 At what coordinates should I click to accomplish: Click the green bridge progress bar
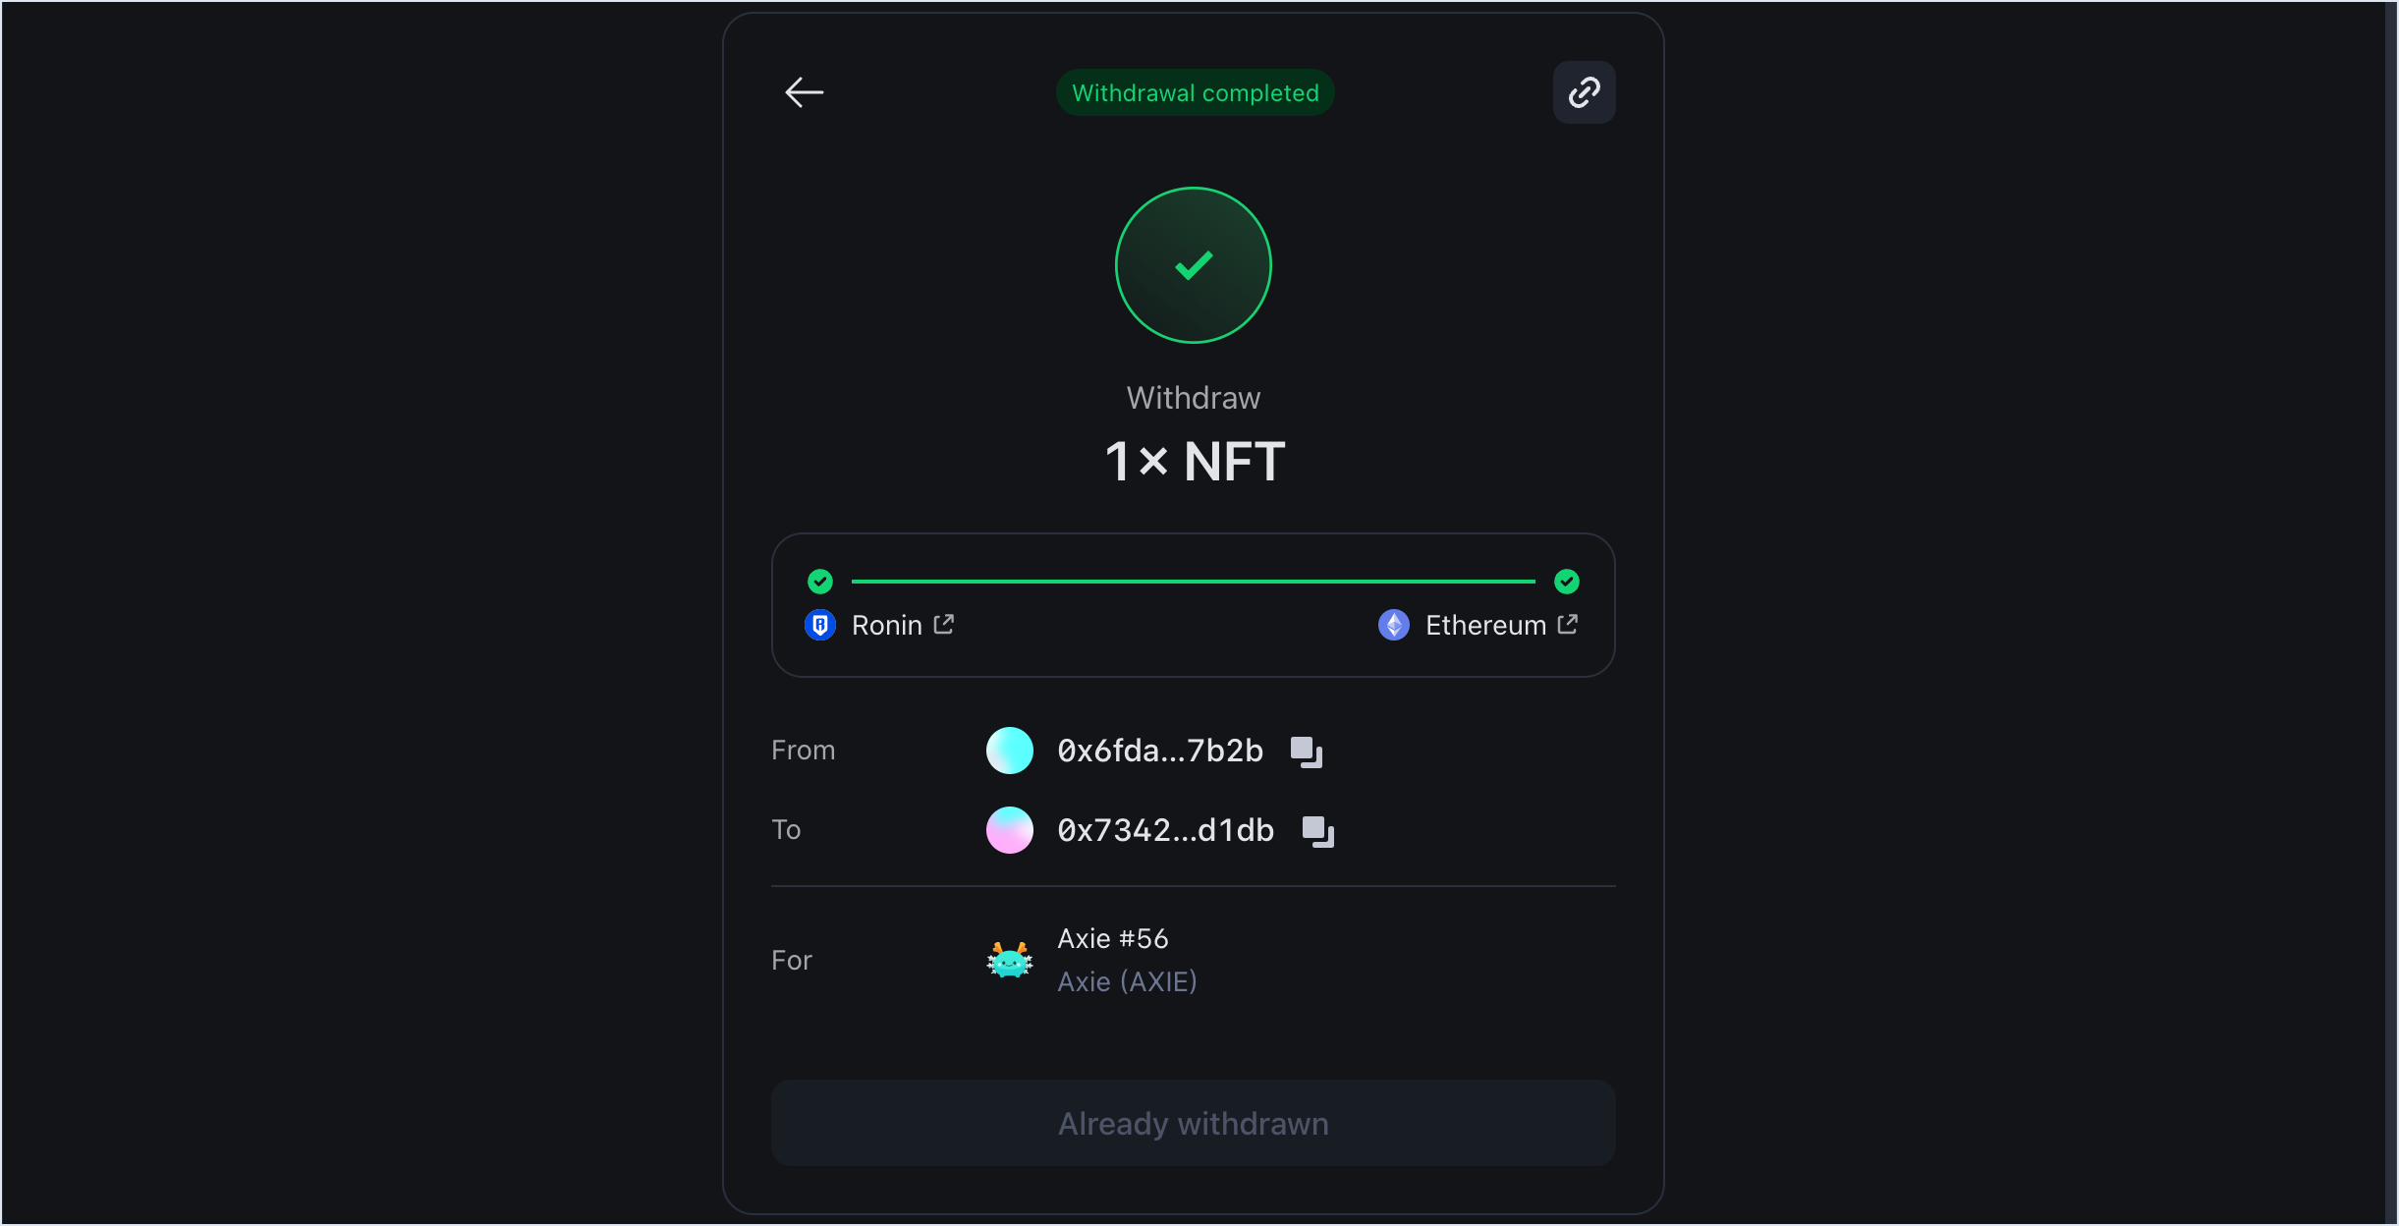coord(1192,581)
